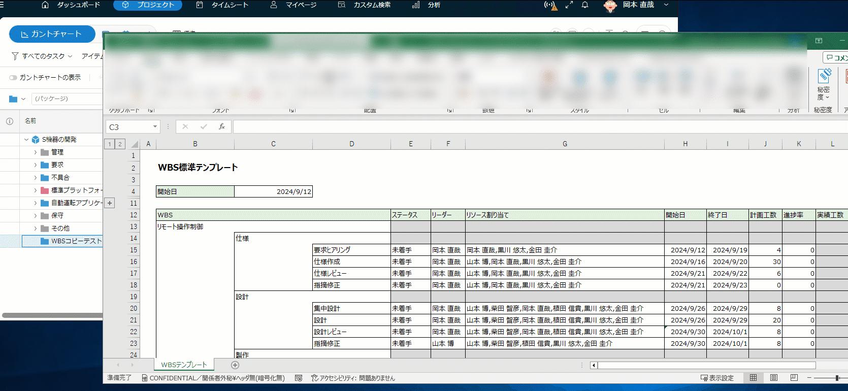Click the macro recording status bar icon
This screenshot has width=848, height=391.
(299, 378)
